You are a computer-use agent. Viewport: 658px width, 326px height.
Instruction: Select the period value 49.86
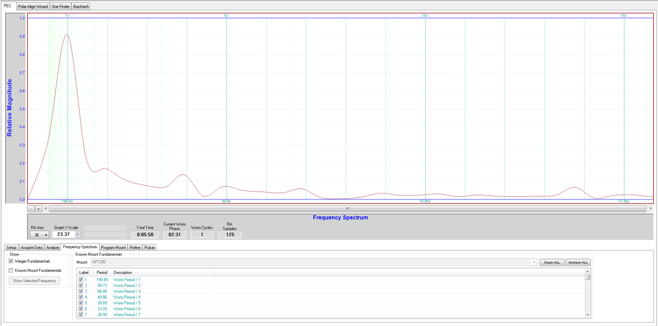(102, 297)
